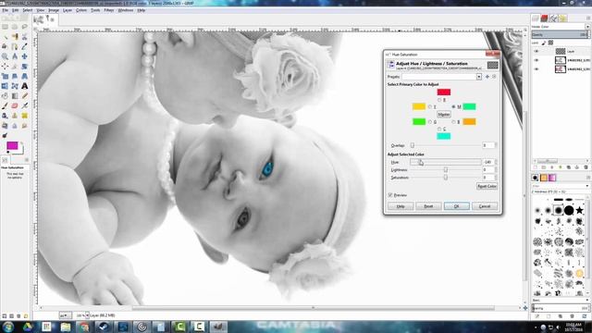Select the Blend gradient tool

[15, 96]
